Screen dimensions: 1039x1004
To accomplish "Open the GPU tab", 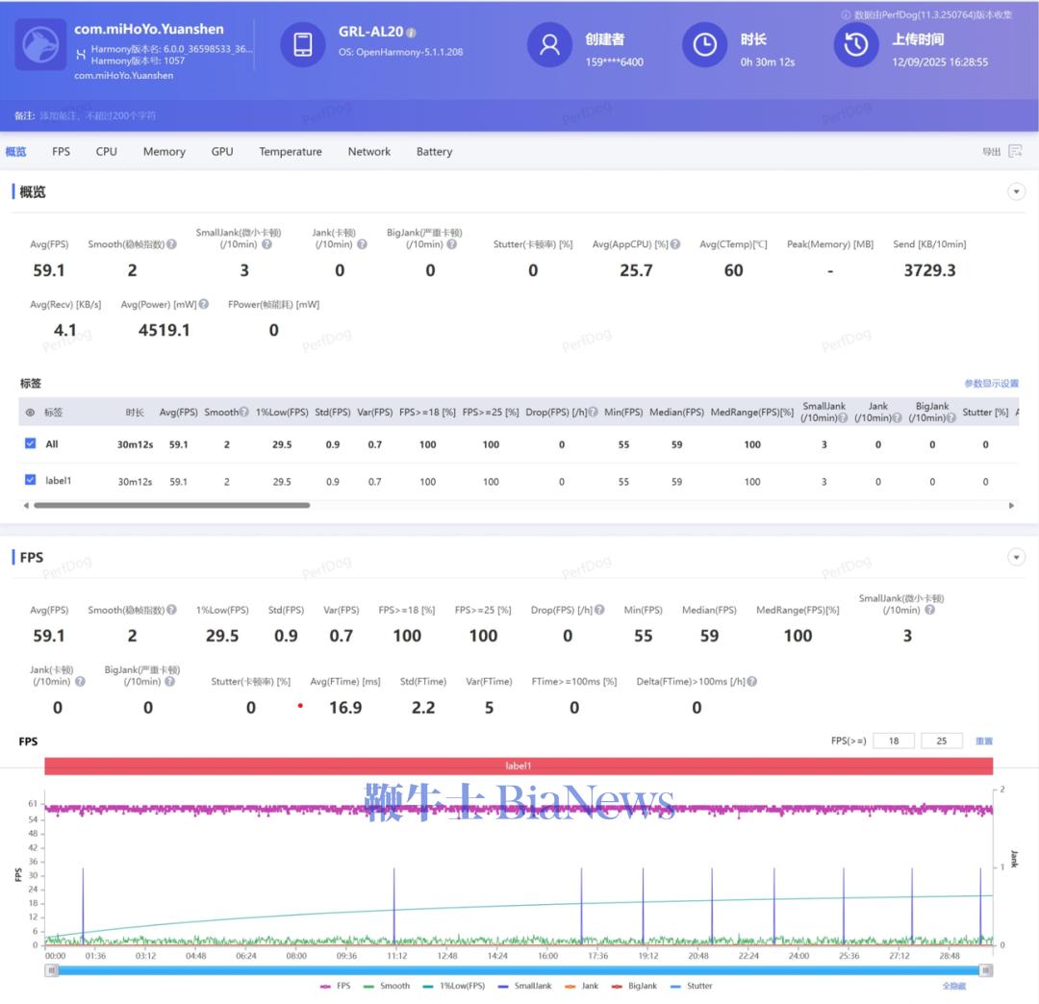I will click(222, 152).
